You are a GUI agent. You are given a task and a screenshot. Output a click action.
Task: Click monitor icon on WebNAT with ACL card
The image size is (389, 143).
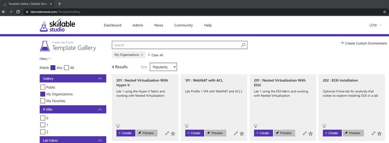(x=187, y=126)
